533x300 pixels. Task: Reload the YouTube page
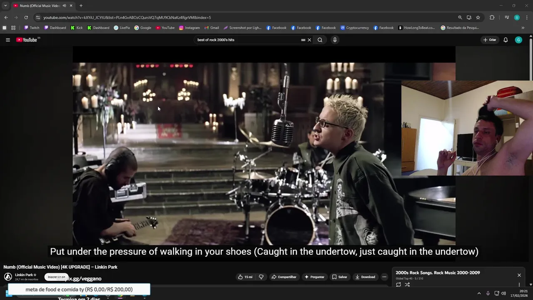coord(26,17)
